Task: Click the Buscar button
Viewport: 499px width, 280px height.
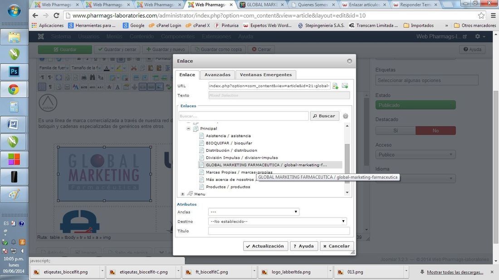Action: pyautogui.click(x=324, y=116)
